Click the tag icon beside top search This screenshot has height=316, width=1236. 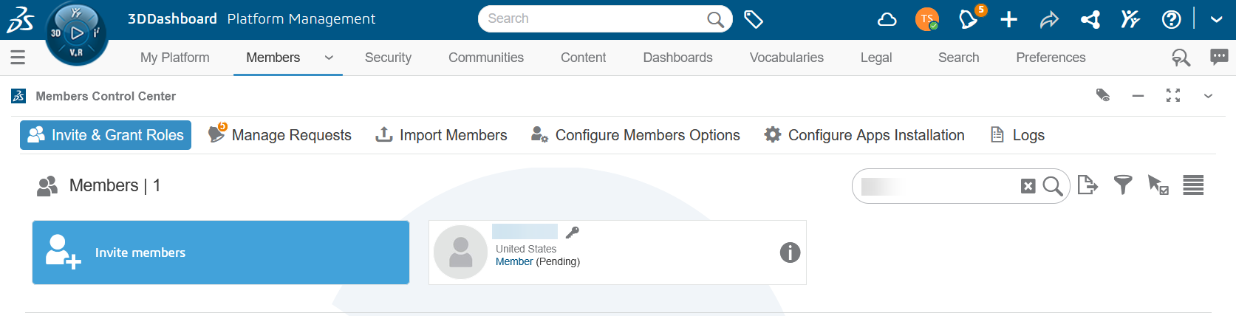coord(753,19)
